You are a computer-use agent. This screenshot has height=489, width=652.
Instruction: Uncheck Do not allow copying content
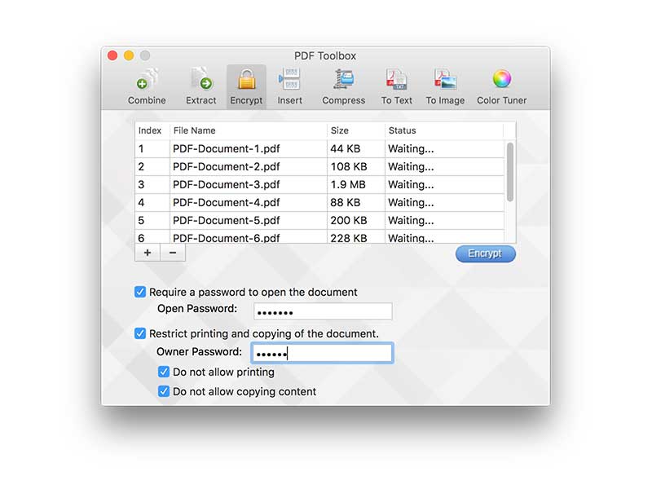pyautogui.click(x=164, y=391)
